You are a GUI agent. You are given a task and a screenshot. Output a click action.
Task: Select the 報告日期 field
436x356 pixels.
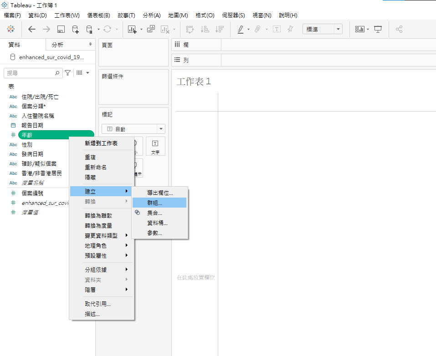pyautogui.click(x=32, y=125)
